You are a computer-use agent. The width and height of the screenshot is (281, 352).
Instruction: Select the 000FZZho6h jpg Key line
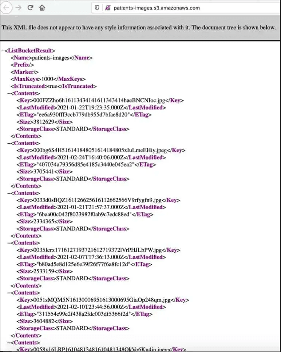tap(100, 100)
